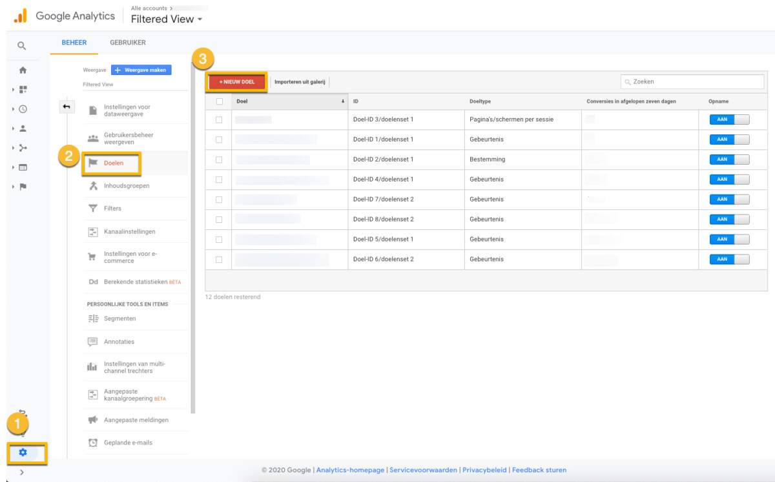This screenshot has width=775, height=482.
Task: Click the + Nieuw Doel button
Action: (236, 82)
